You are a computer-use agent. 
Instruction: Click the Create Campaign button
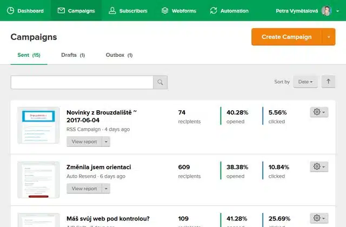click(x=287, y=37)
